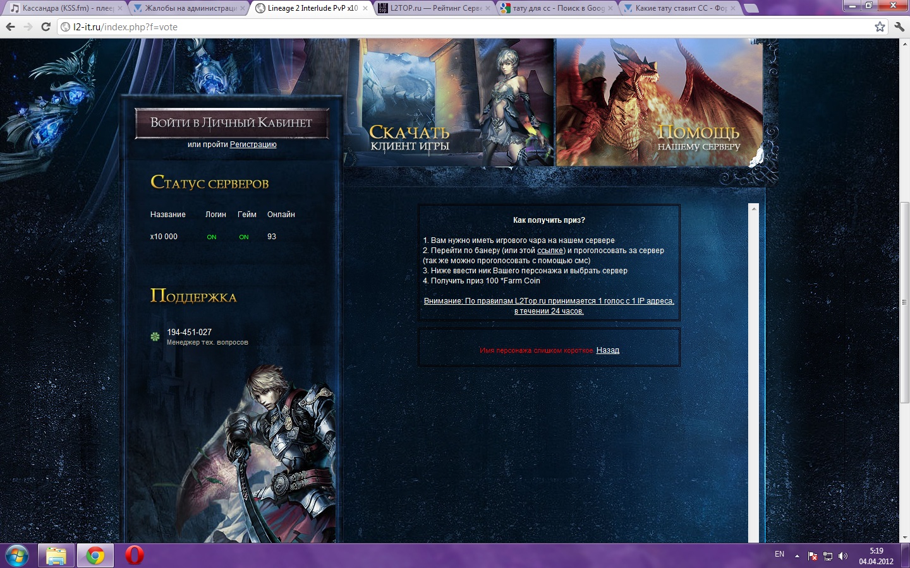Open the Action Center flag icon
Screen dimensions: 910x568
click(813, 556)
